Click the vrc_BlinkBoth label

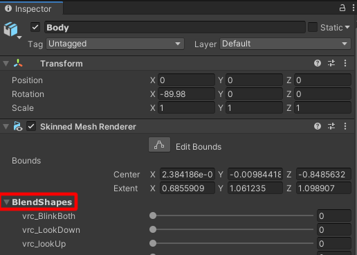48,216
